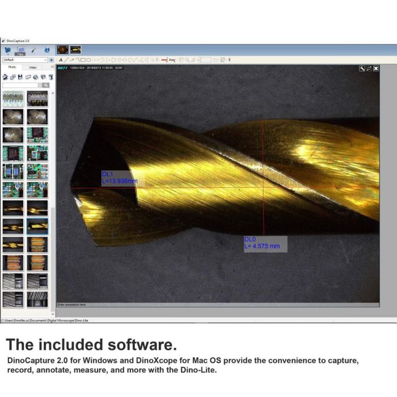Select the rectangle drawing tool

tap(83, 60)
